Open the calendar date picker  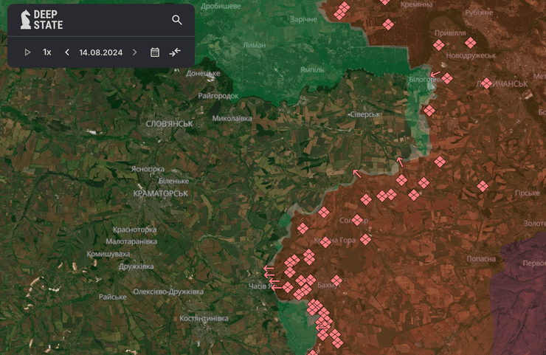155,52
